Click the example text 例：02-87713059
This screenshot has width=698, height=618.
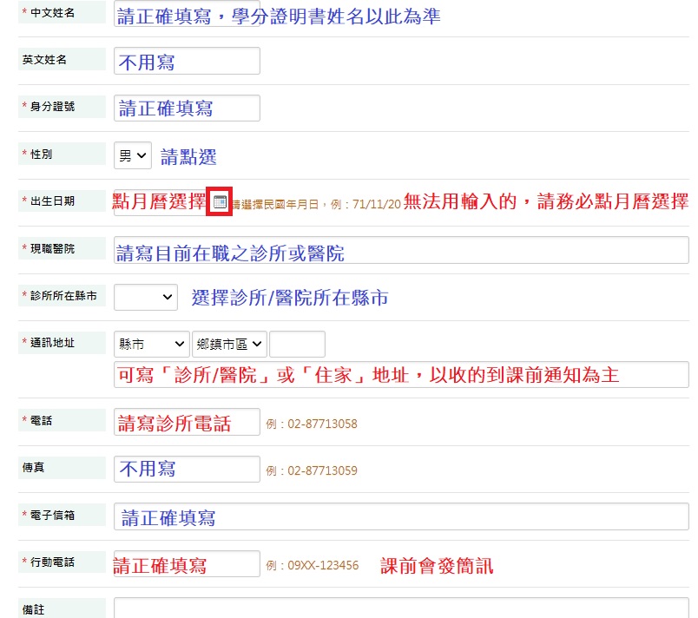tap(312, 470)
